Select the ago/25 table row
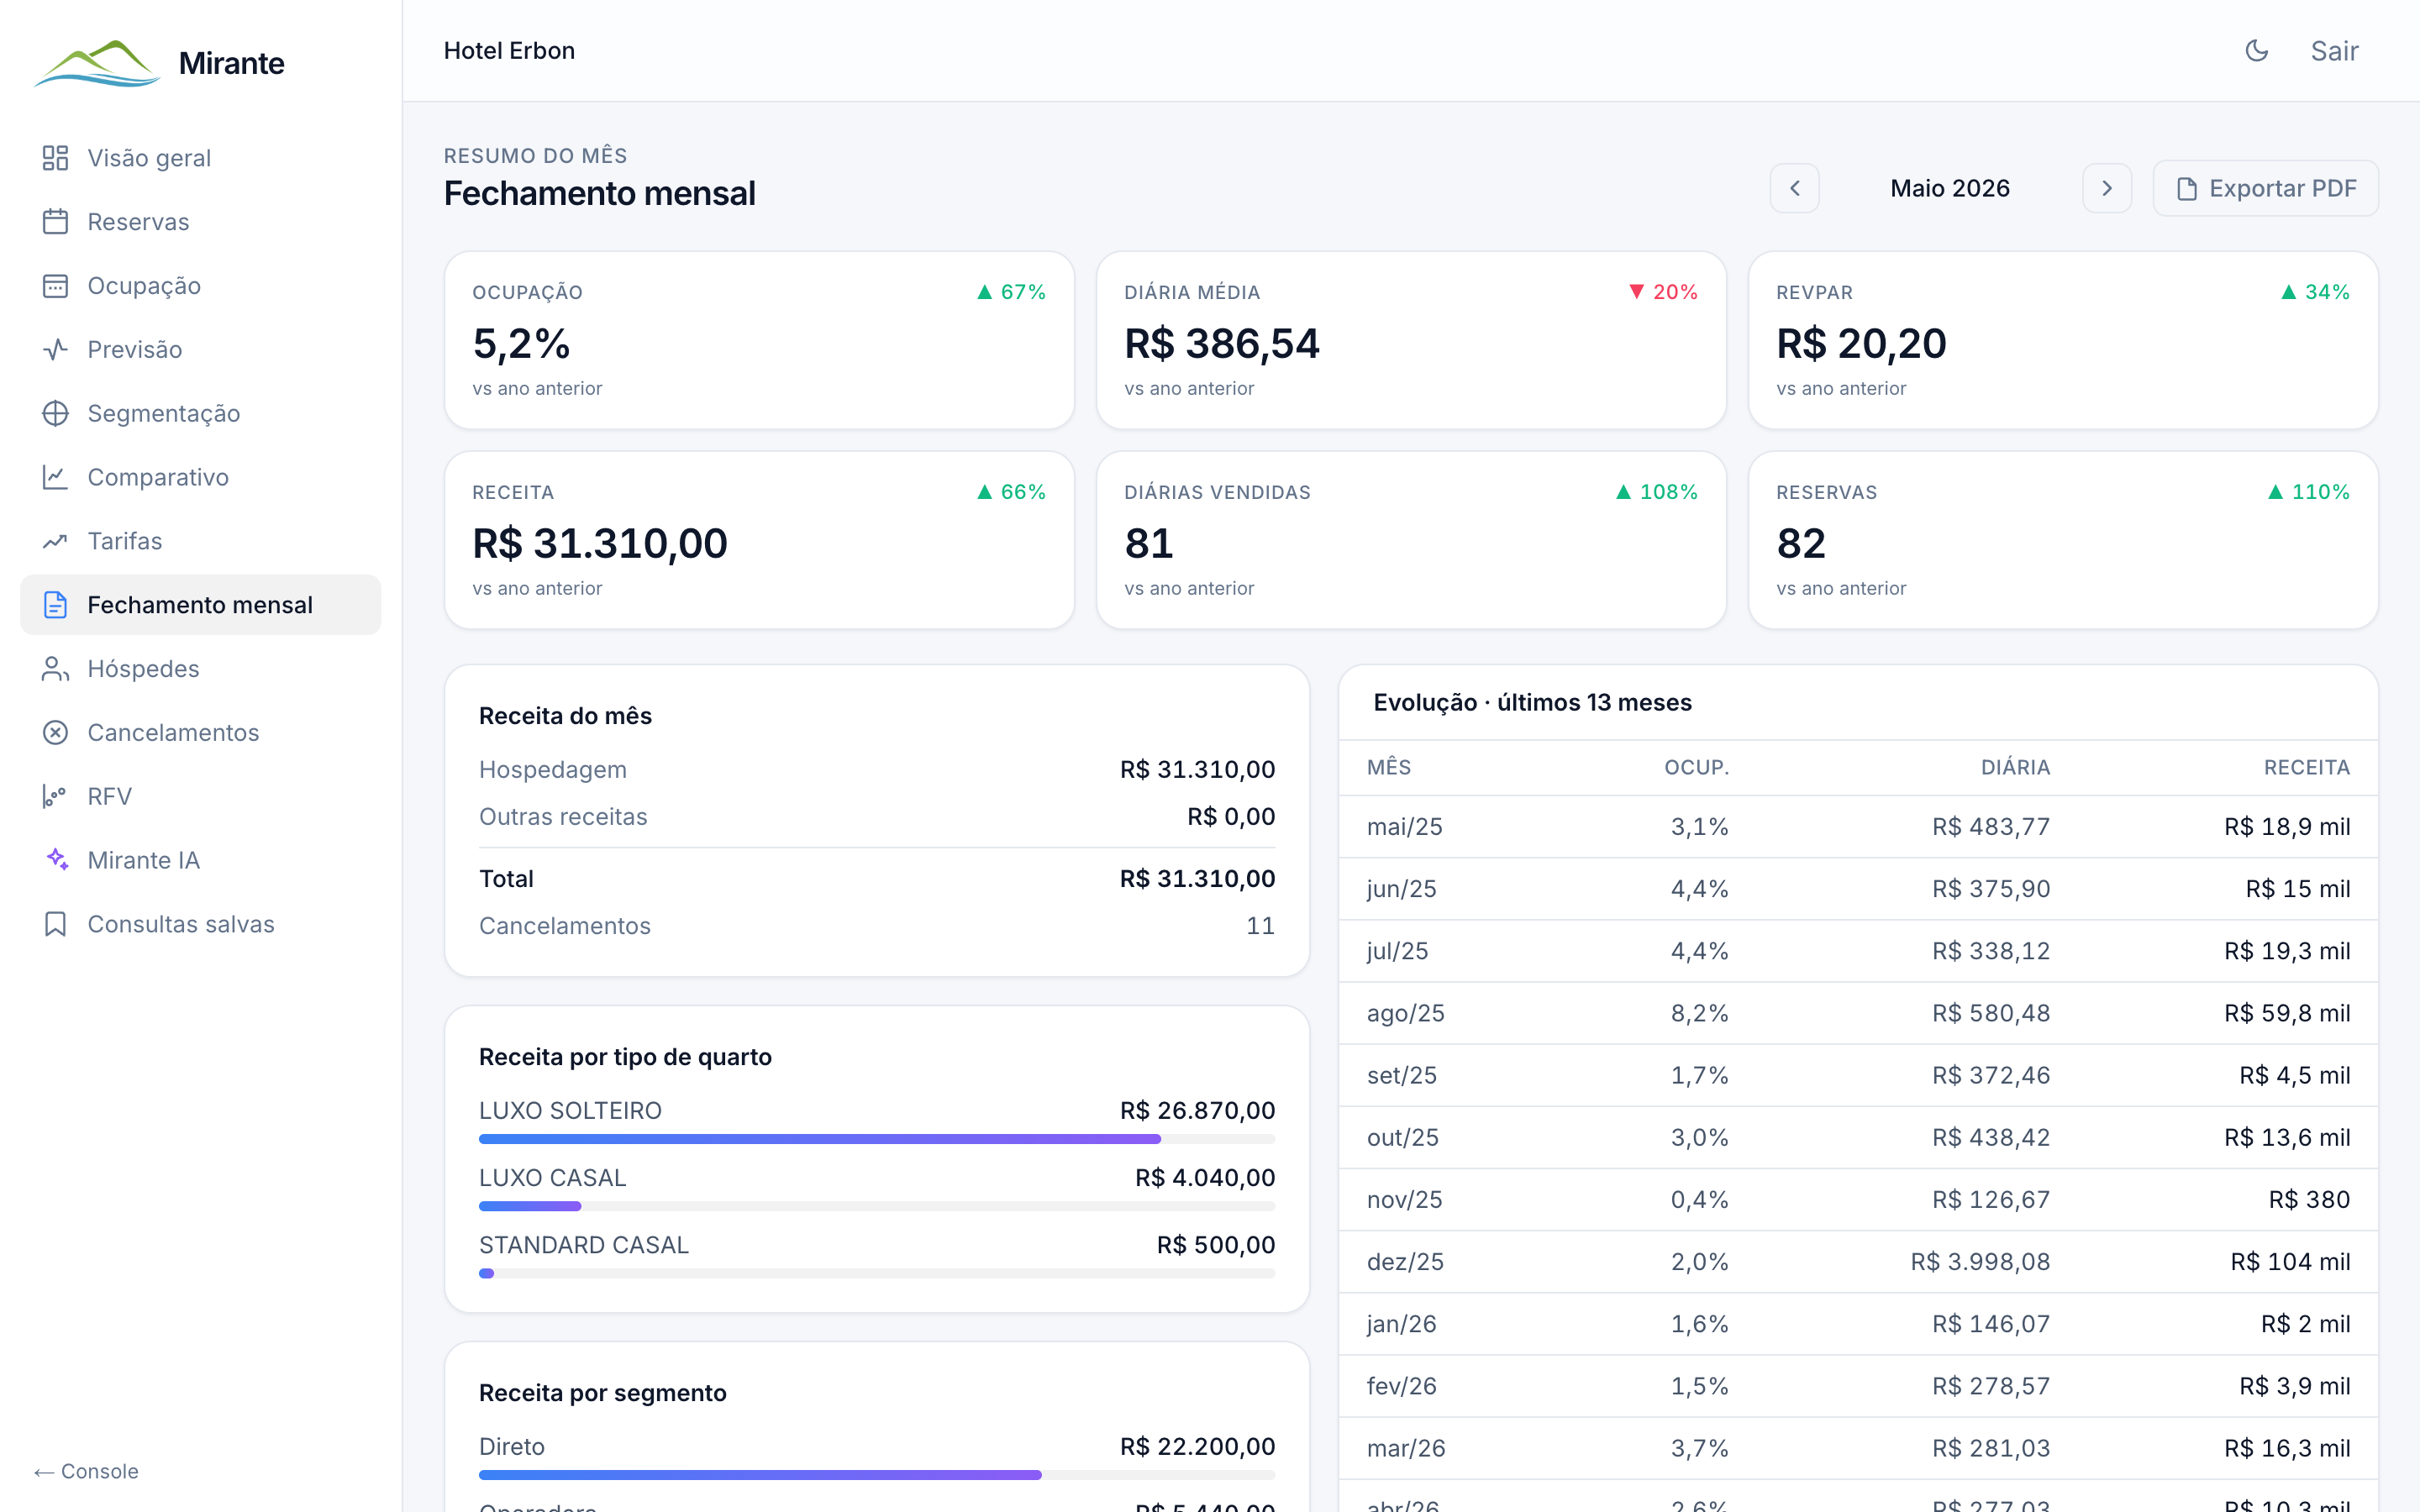The image size is (2420, 1512). [x=1858, y=1013]
